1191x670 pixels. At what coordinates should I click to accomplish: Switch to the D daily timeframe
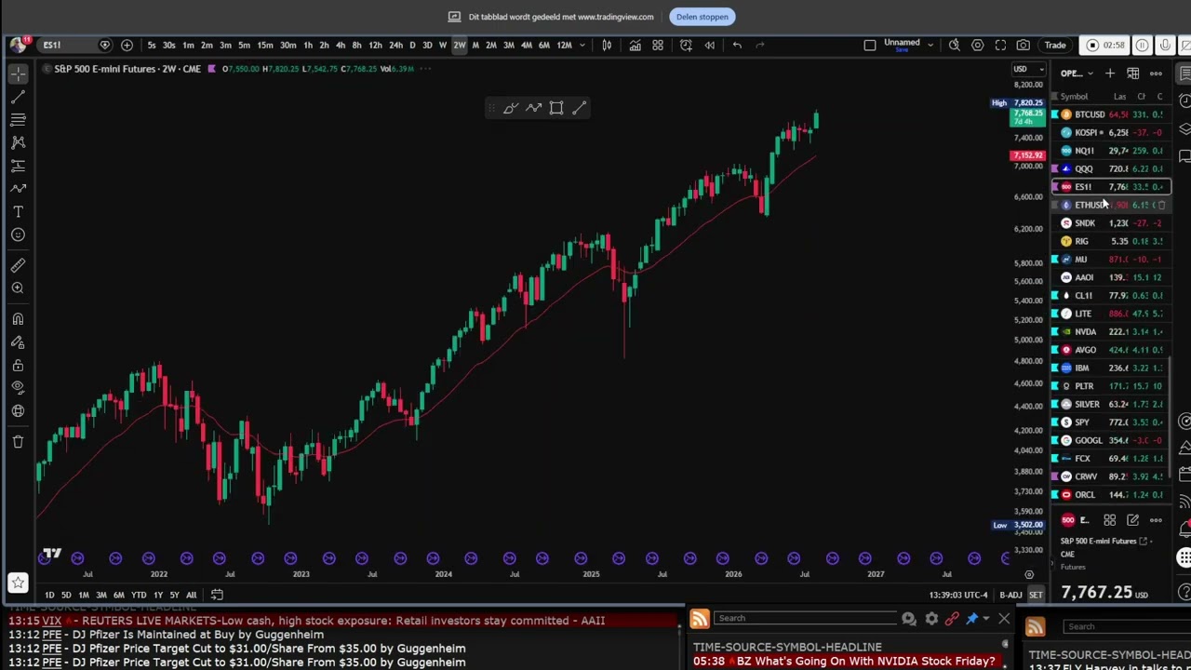point(412,45)
